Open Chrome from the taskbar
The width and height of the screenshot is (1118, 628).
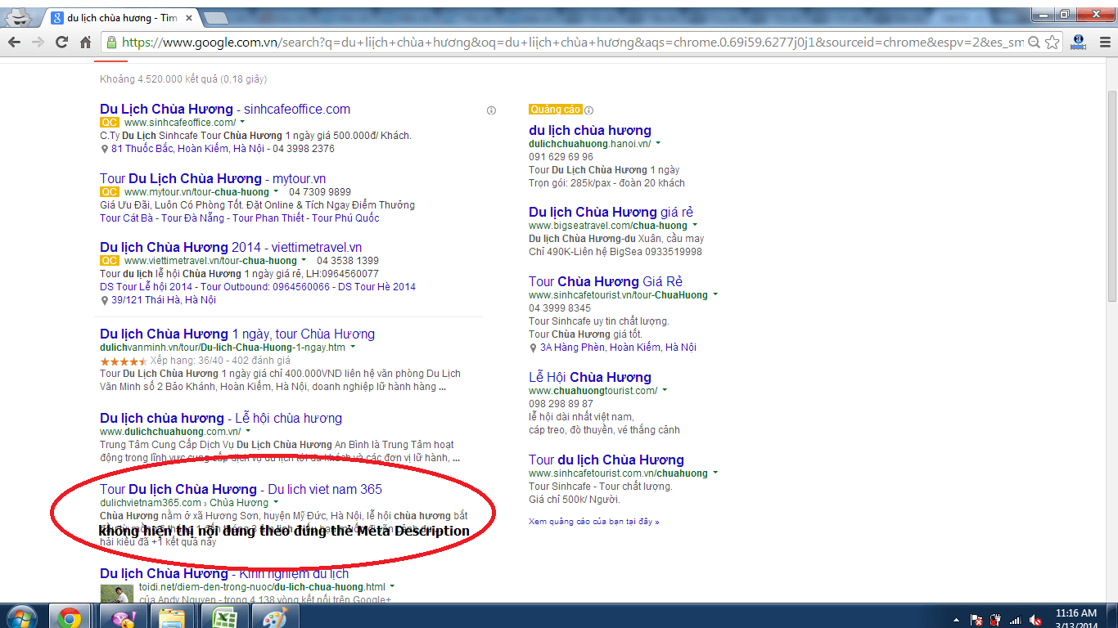(x=70, y=617)
